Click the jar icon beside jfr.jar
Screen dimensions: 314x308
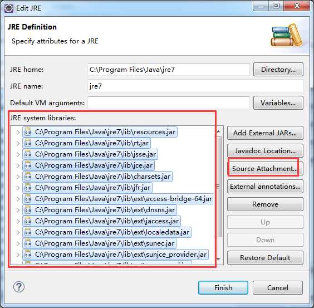(x=28, y=188)
